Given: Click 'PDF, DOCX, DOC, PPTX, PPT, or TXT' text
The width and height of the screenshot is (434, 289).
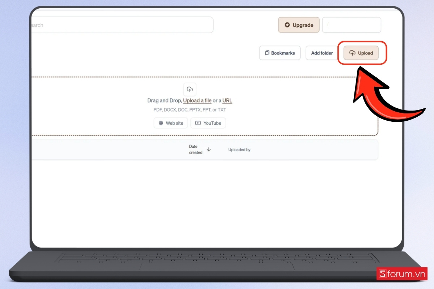Looking at the screenshot, I should pyautogui.click(x=190, y=110).
